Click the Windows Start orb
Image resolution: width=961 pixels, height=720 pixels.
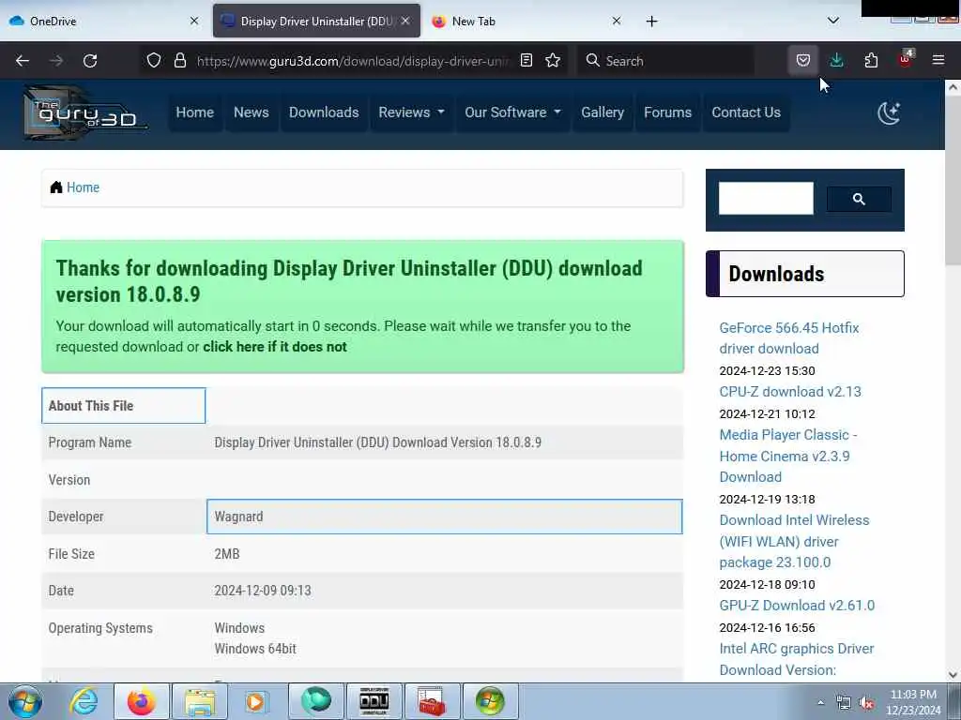click(25, 701)
